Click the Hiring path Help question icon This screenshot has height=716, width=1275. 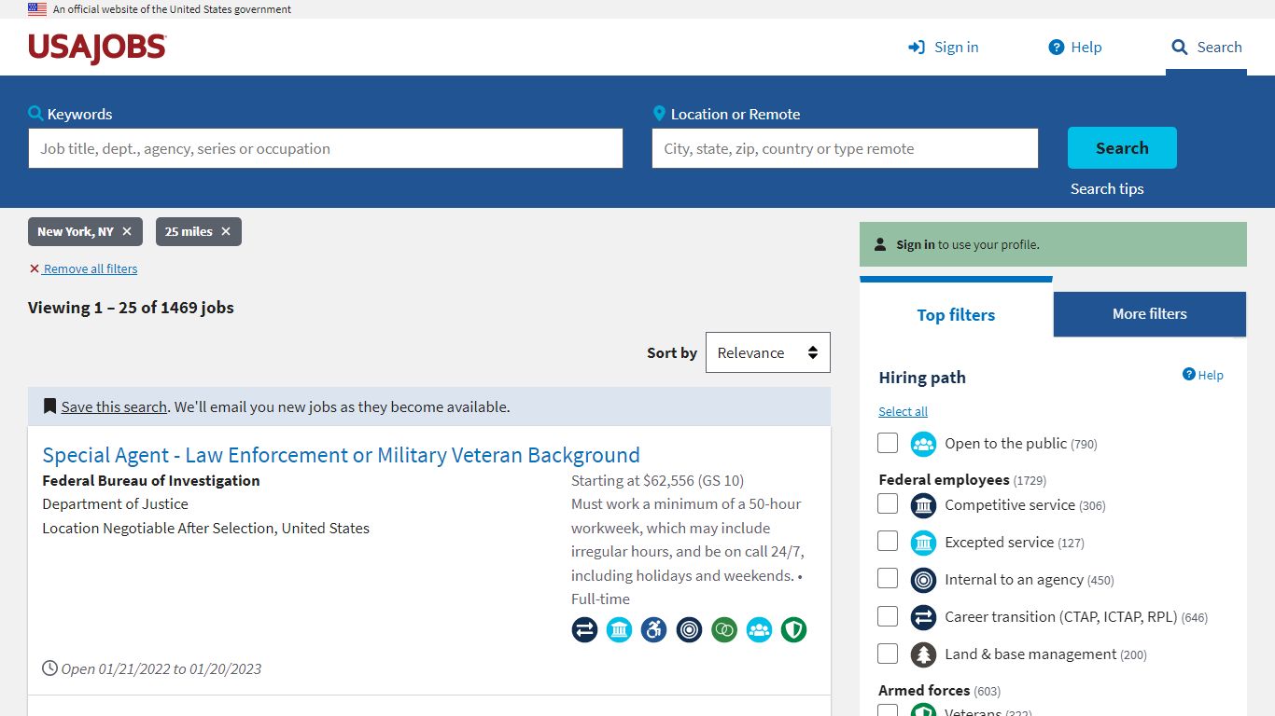point(1189,375)
